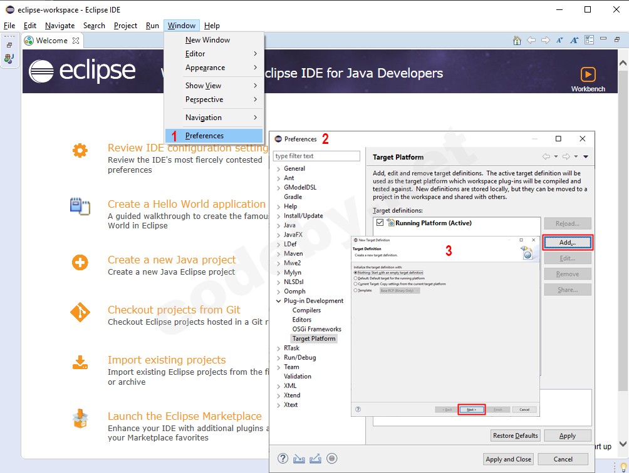Click the notepad icon beside Hello World application
Image resolution: width=629 pixels, height=473 pixels.
pyautogui.click(x=80, y=206)
